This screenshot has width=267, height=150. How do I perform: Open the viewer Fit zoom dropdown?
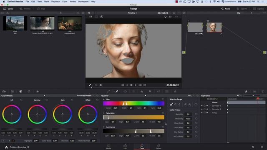pos(91,13)
